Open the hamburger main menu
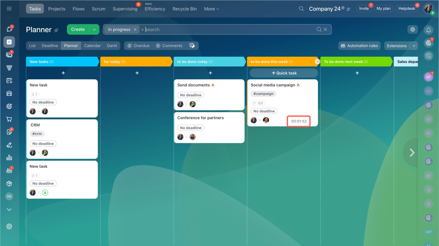This screenshot has width=439, height=246. pos(9,9)
